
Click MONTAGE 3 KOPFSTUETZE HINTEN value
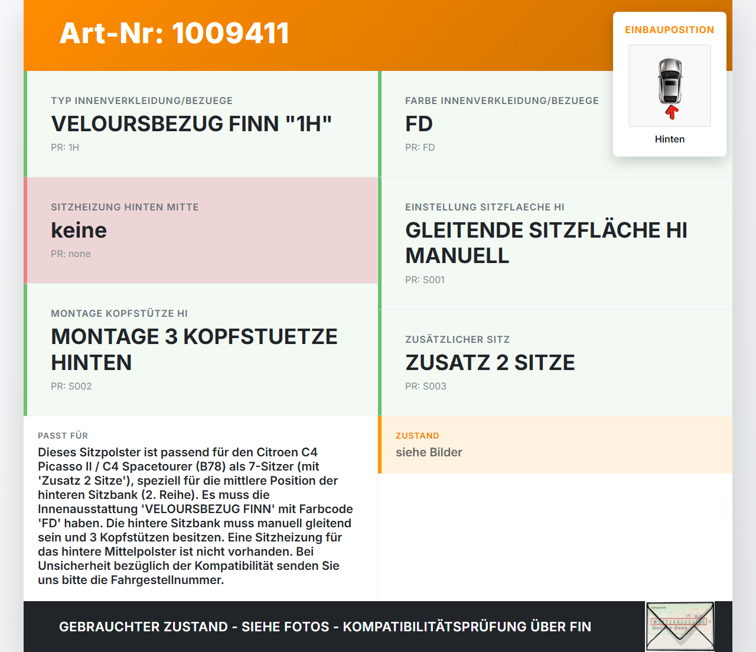[x=194, y=349]
